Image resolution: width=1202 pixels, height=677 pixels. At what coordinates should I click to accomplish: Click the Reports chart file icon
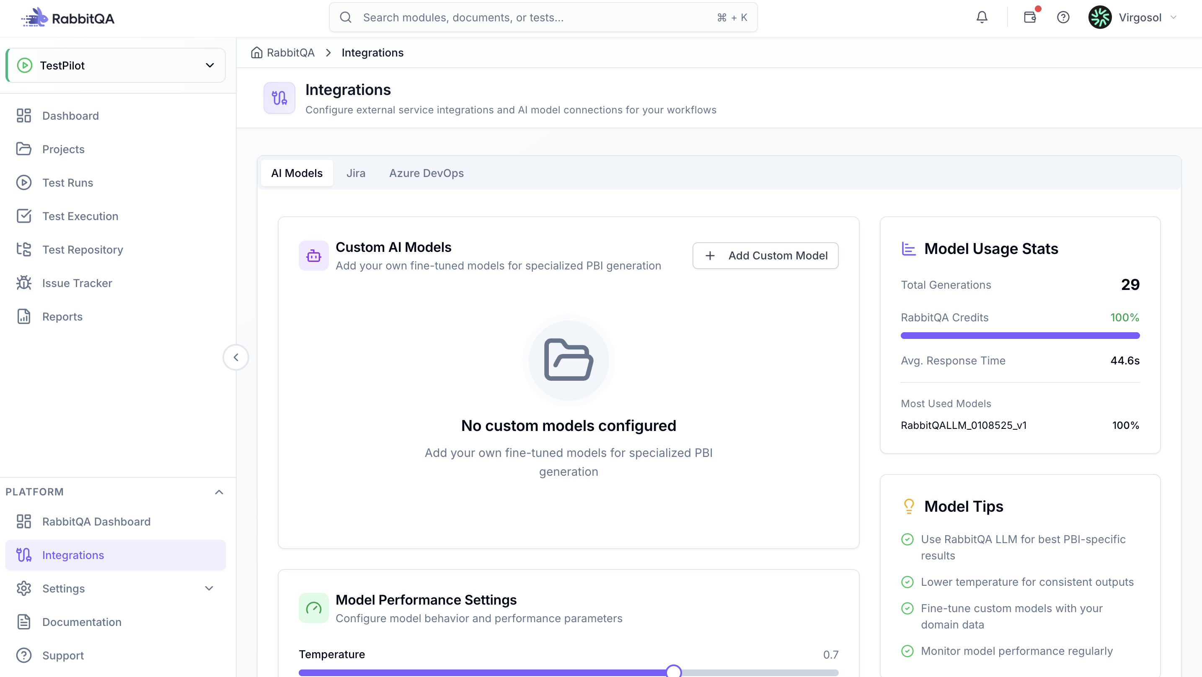24,316
